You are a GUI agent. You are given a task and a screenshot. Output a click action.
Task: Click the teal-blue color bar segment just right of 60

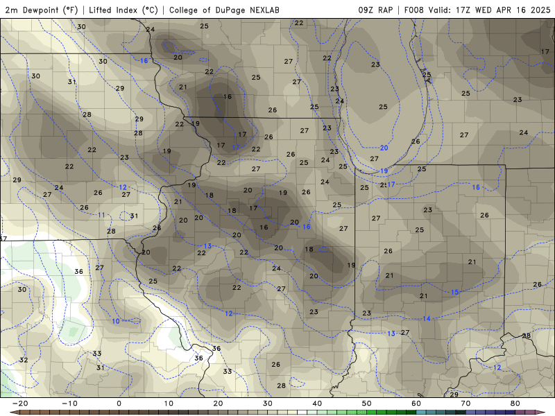point(421,412)
